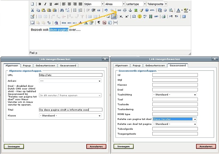Image resolution: width=219 pixels, height=154 pixels.
Task: Focus the Id input field
Action: (x=175, y=75)
